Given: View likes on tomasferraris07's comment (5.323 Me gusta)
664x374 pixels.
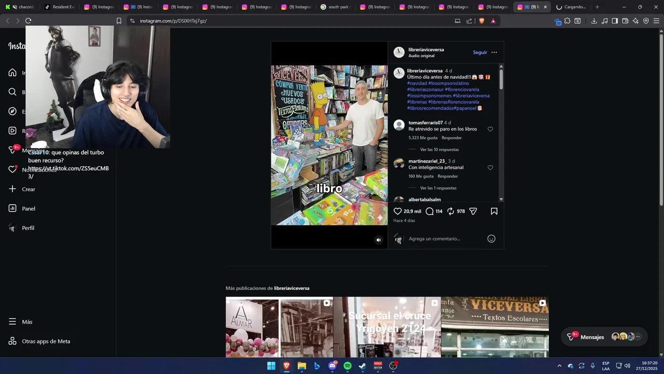Looking at the screenshot, I should (423, 138).
